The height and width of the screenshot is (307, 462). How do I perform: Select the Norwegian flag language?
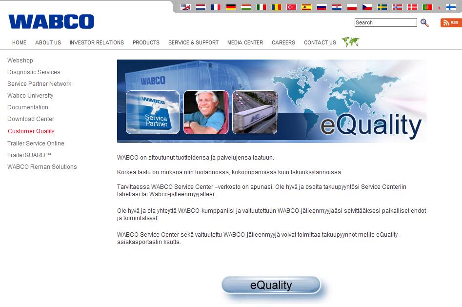(397, 7)
